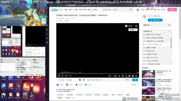The width and height of the screenshot is (181, 101).
Task: Click follow overlay inside the video
Action: 129,26
